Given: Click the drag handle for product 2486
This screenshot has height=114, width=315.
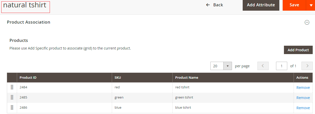Looking at the screenshot, I should [12, 108].
